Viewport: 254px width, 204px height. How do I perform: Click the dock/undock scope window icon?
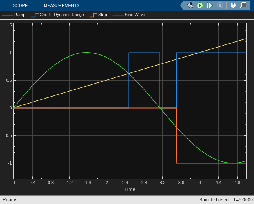coord(243,5)
